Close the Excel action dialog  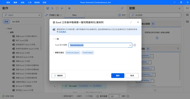coord(138,22)
